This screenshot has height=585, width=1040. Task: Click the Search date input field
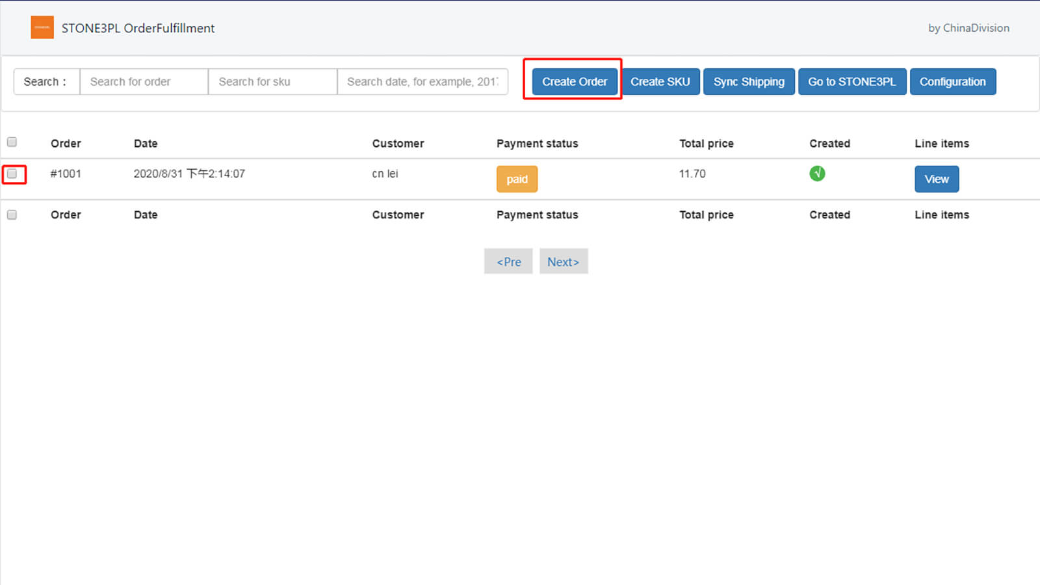click(x=422, y=82)
